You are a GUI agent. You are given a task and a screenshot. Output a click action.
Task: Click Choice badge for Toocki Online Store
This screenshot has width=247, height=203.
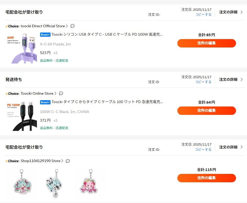(12, 93)
